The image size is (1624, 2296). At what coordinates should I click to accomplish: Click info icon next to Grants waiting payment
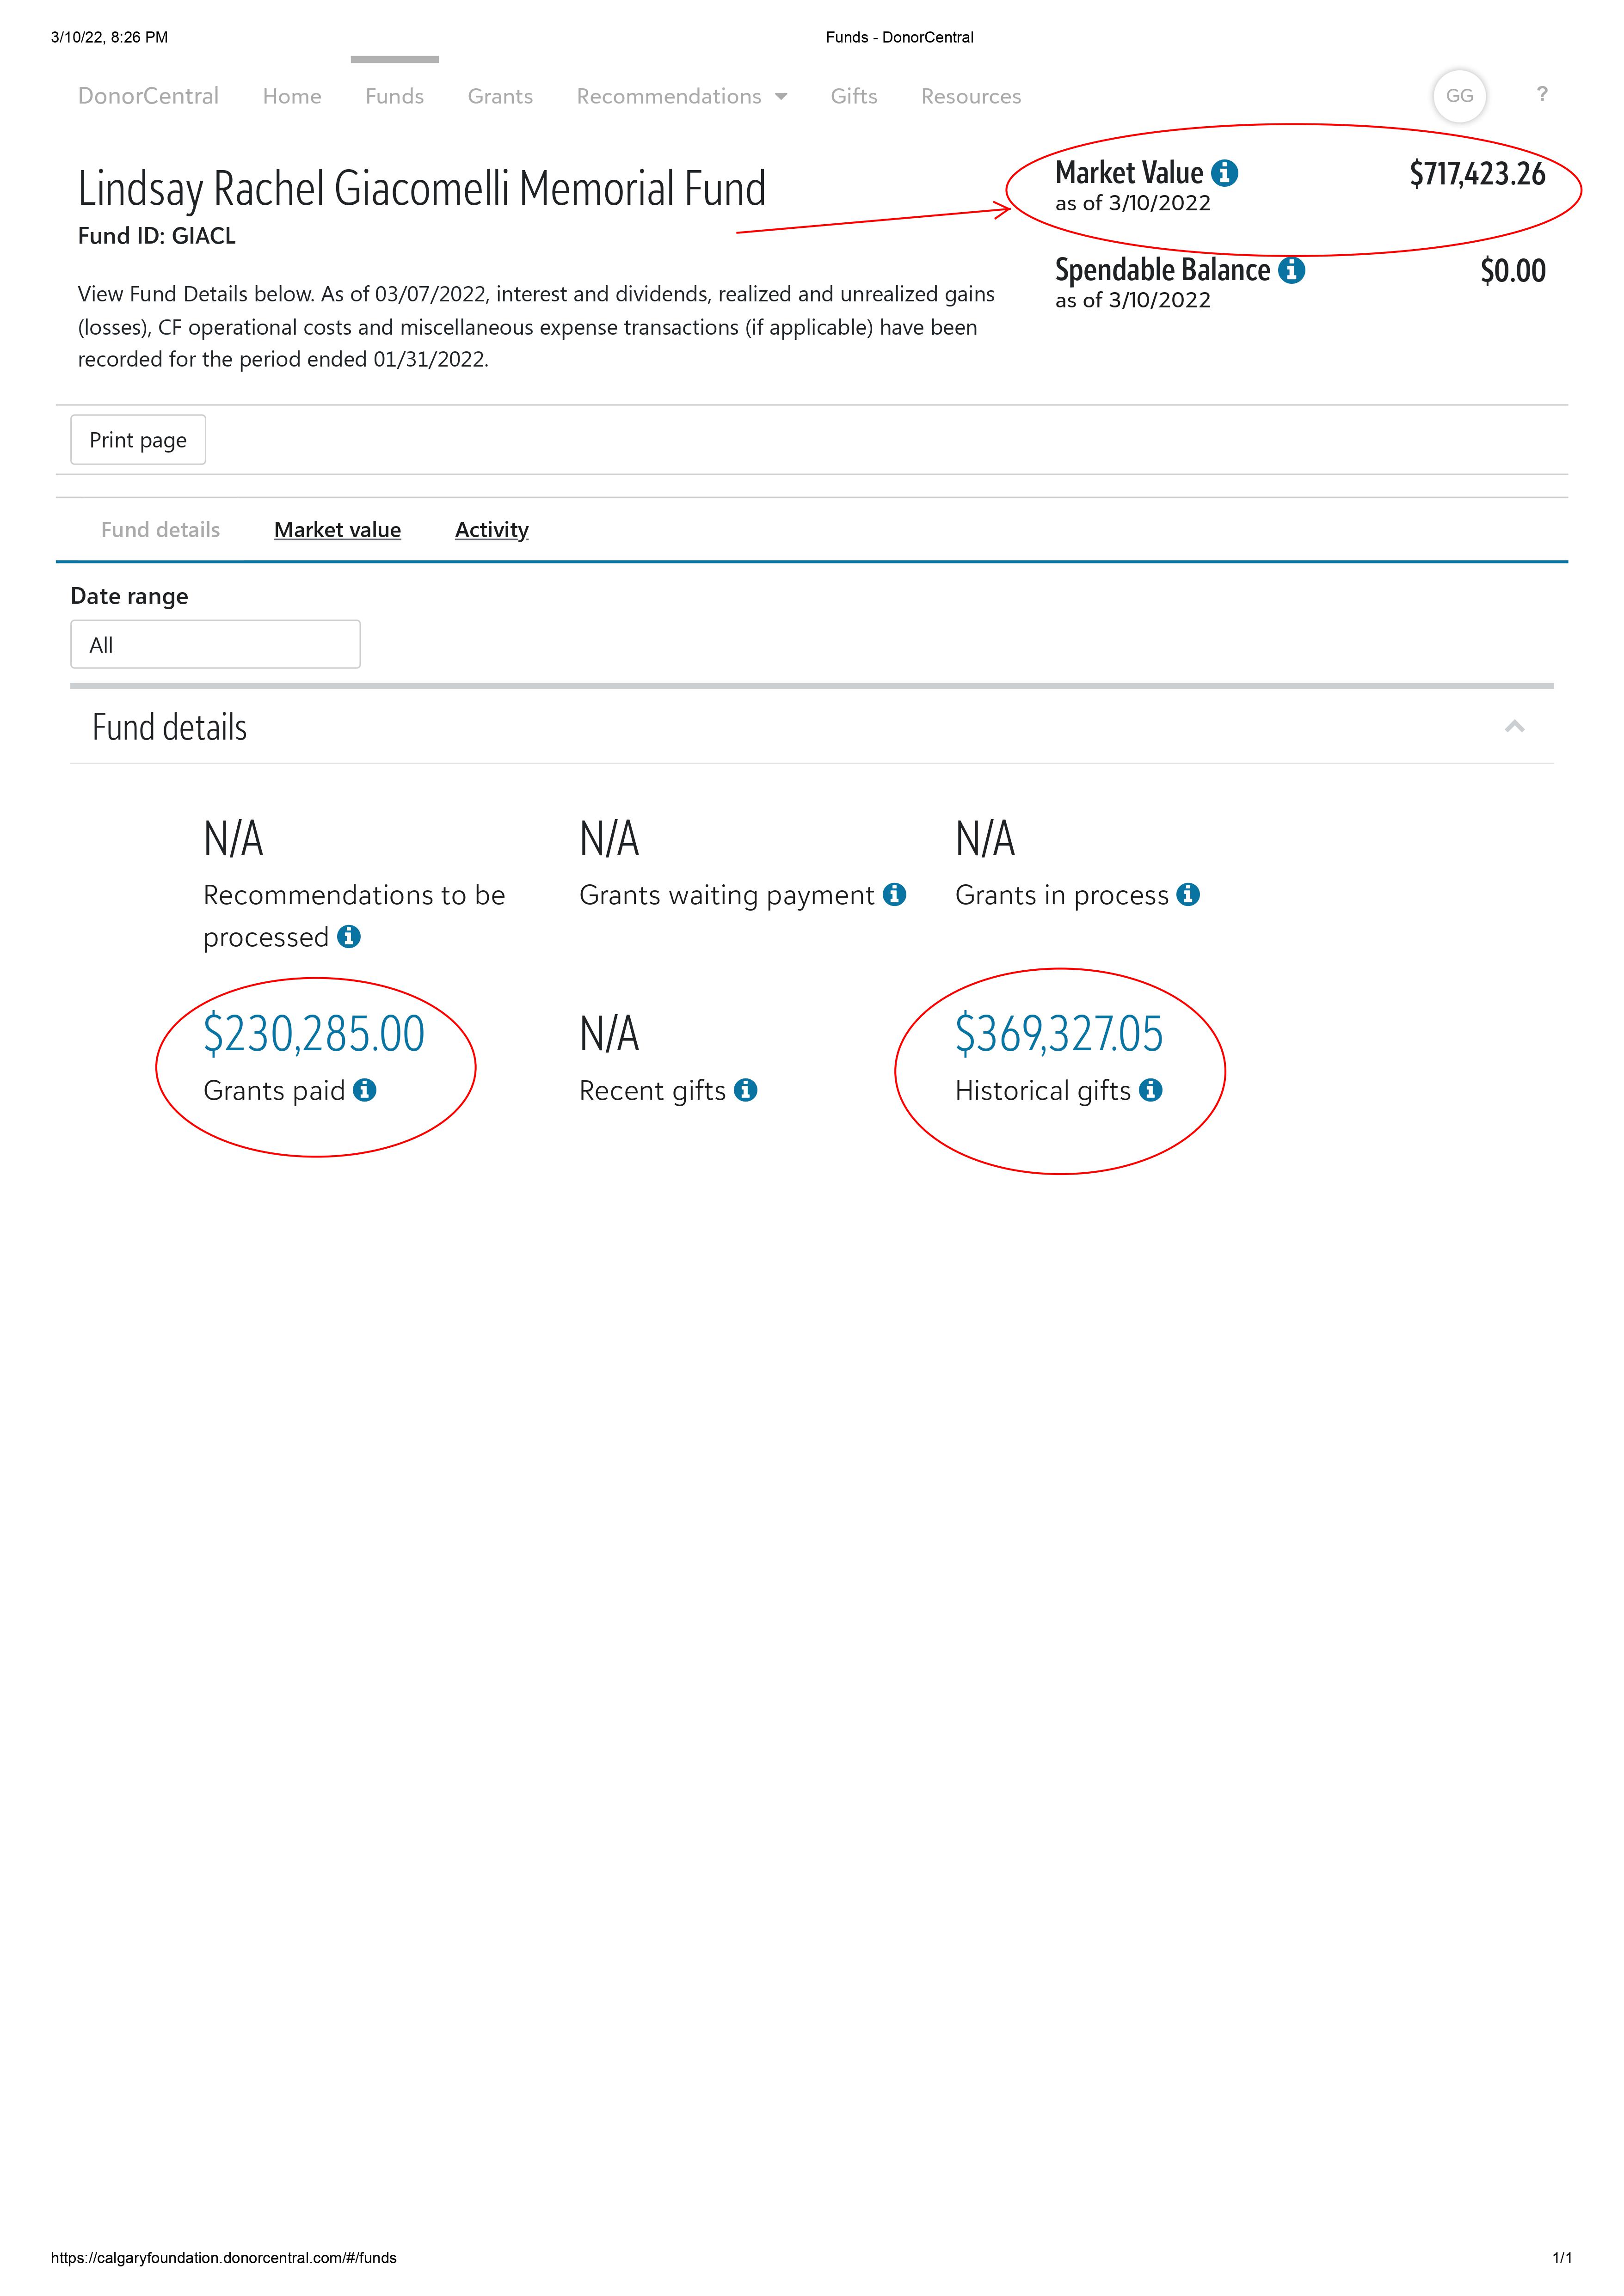point(895,895)
